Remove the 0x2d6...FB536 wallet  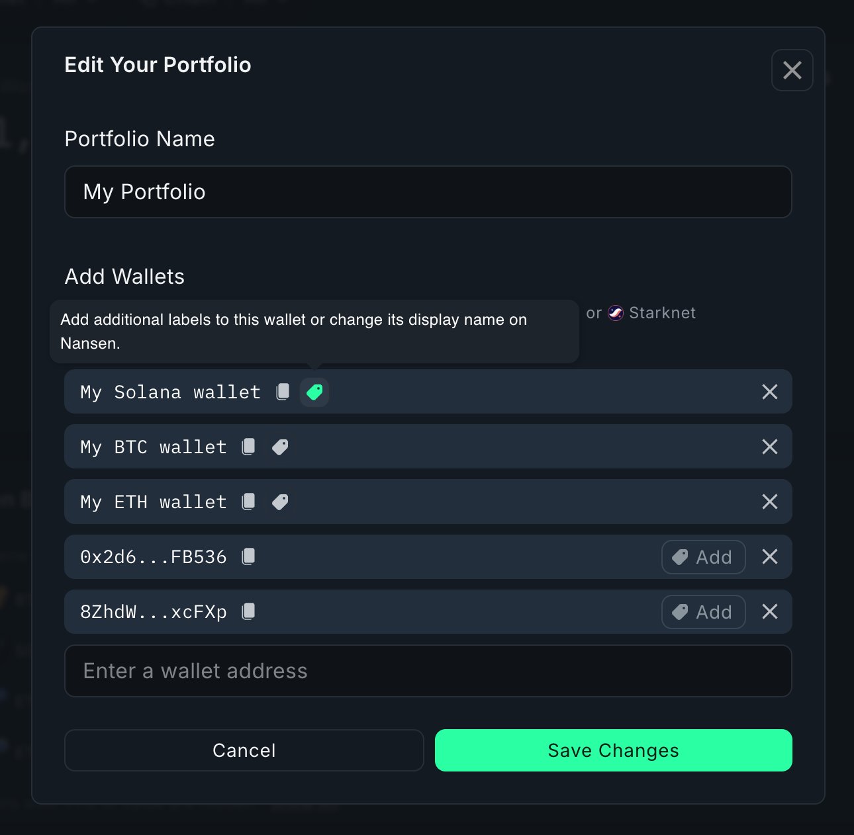769,556
